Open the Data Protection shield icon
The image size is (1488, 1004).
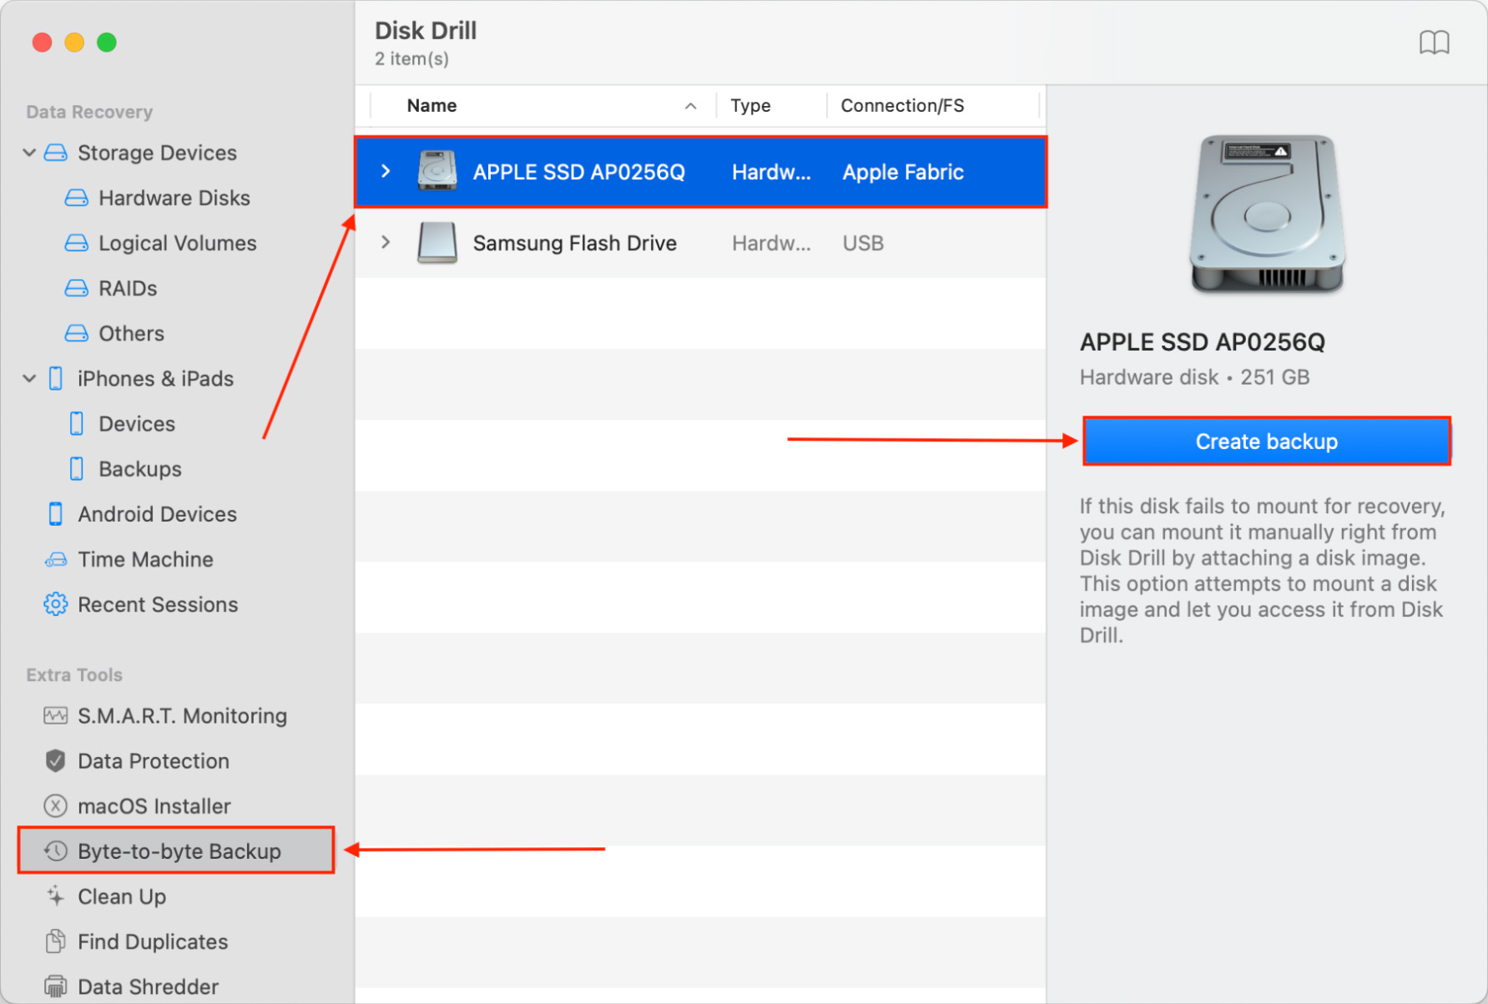(54, 760)
